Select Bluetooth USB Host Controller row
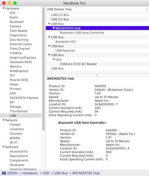 pyautogui.click(x=97, y=33)
